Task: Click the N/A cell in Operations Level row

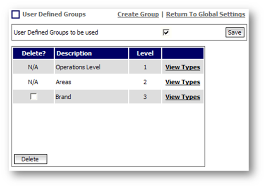Action: pyautogui.click(x=33, y=67)
